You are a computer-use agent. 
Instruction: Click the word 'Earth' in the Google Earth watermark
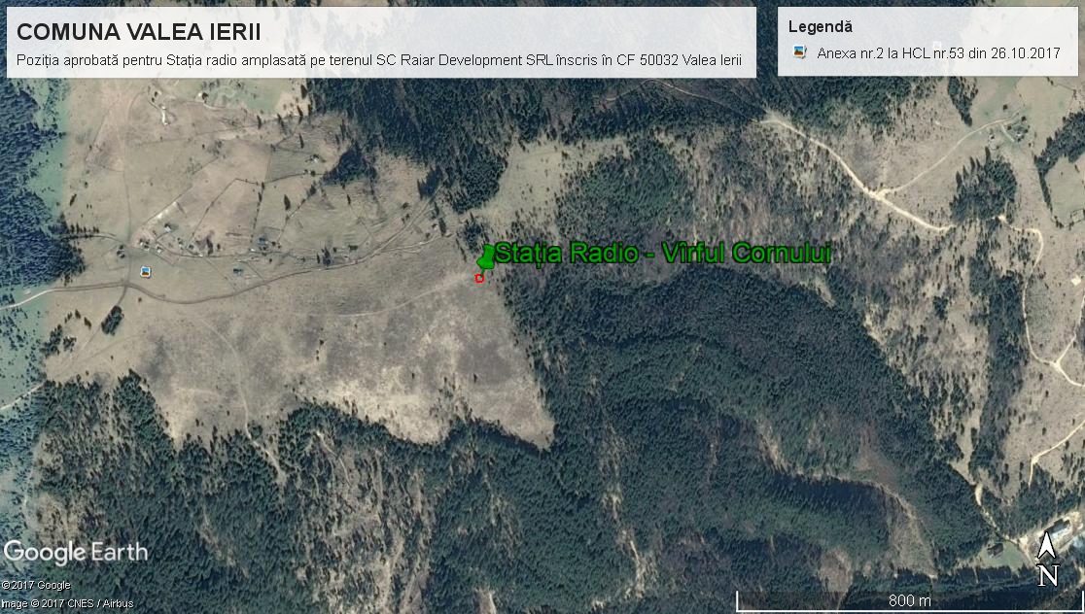pos(120,553)
